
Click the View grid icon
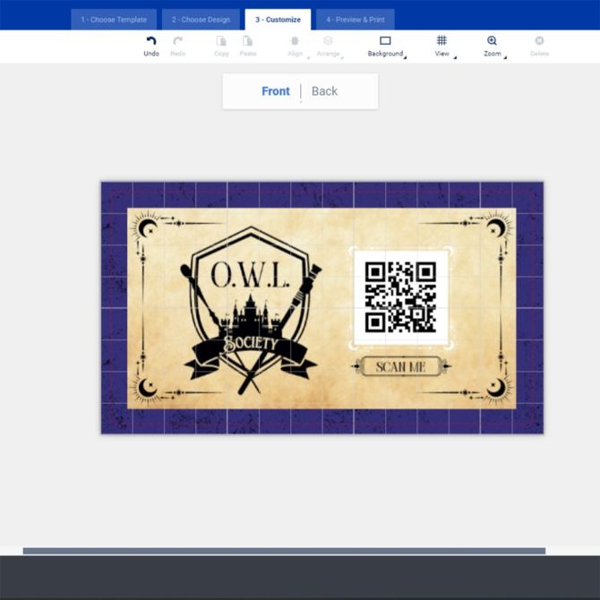pos(441,40)
